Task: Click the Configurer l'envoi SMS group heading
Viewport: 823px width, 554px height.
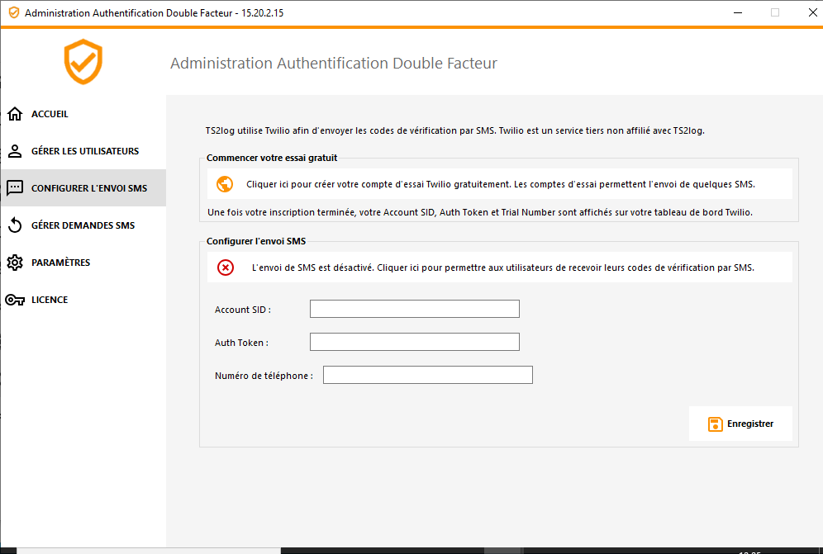Action: tap(256, 241)
